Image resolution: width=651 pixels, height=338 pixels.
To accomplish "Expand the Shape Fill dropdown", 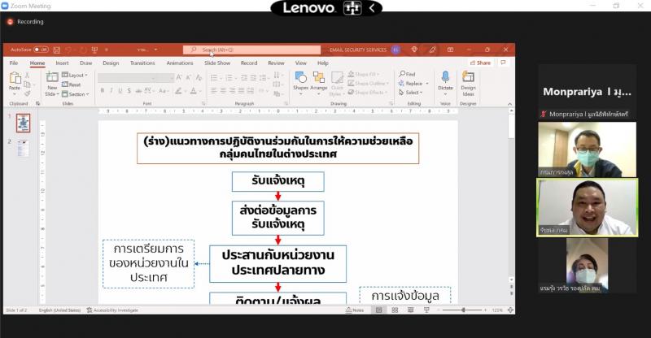I will pyautogui.click(x=364, y=74).
